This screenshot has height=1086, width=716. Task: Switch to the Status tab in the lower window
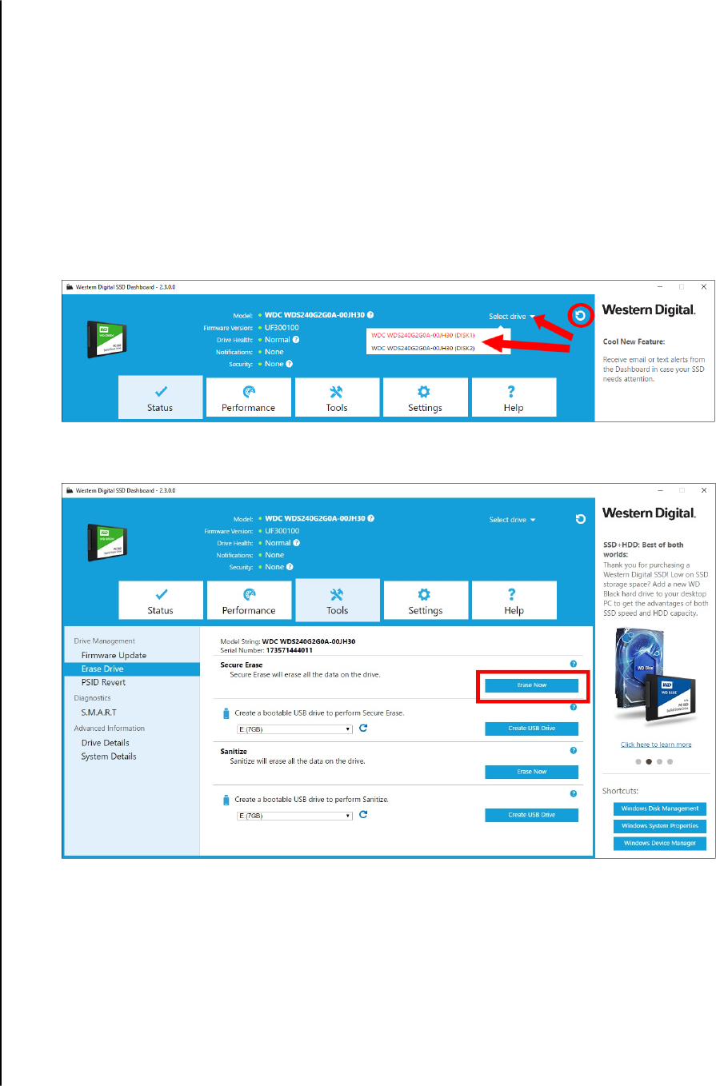(x=160, y=600)
